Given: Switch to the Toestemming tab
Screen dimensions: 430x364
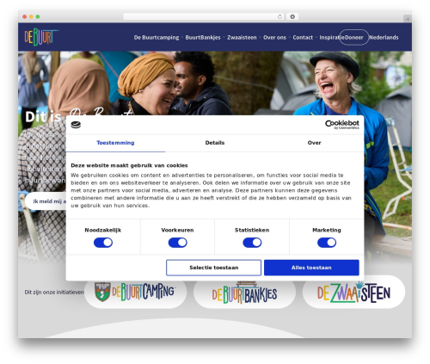Looking at the screenshot, I should 115,143.
